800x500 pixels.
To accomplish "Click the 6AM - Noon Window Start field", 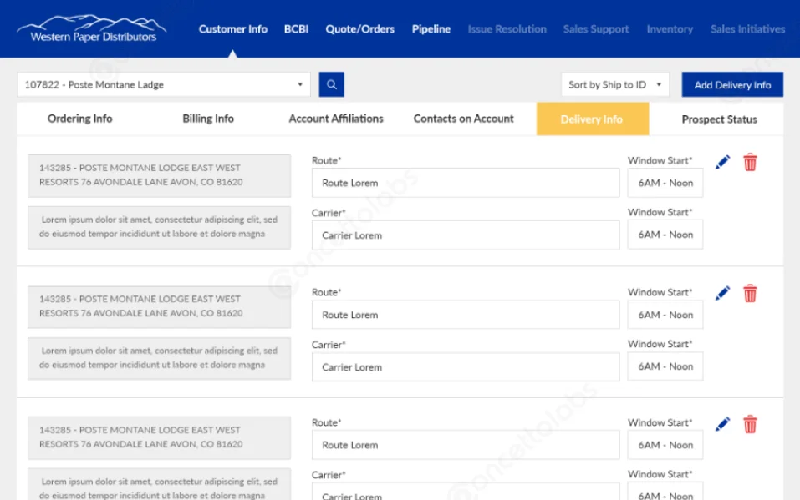I will click(665, 183).
